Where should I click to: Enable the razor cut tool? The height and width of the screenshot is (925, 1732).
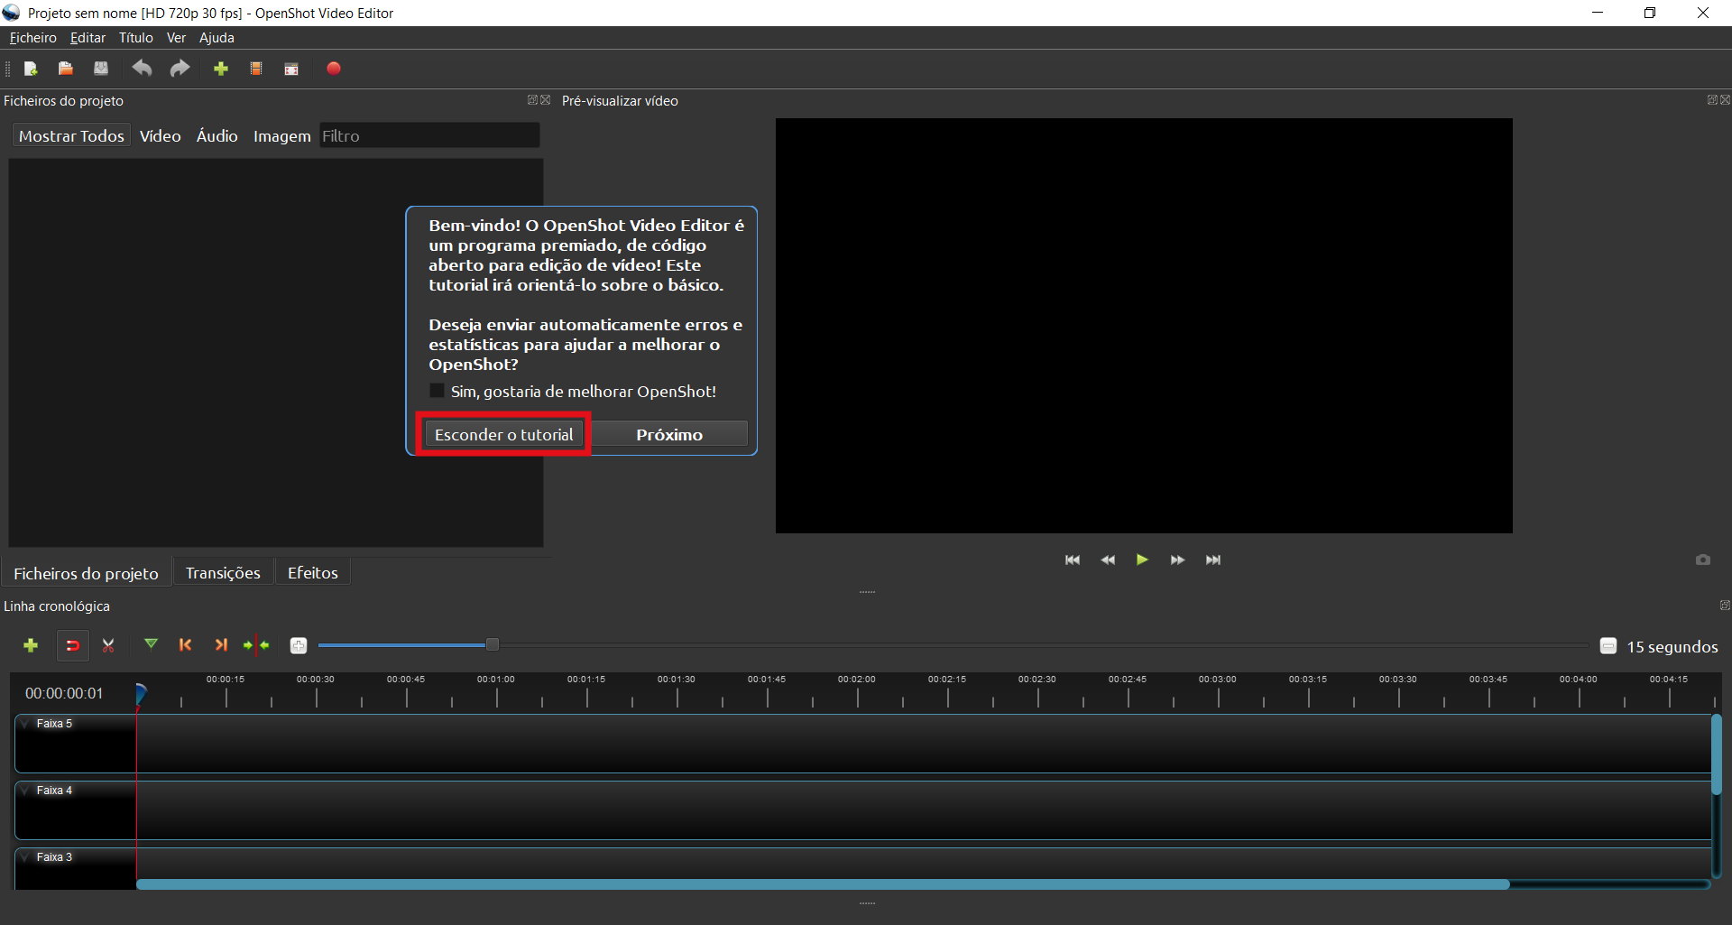[109, 645]
